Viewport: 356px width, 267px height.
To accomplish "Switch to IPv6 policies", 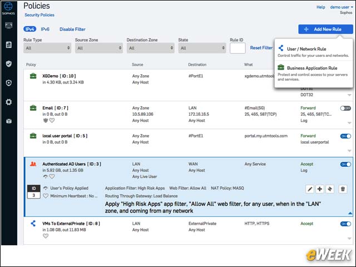I will coord(45,29).
